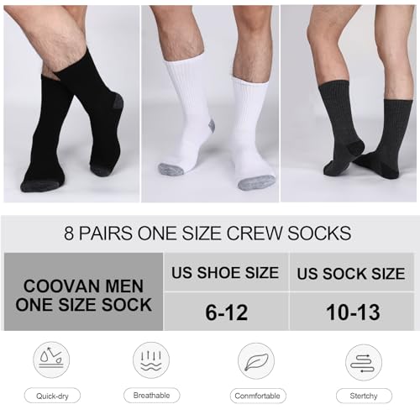Click the Breathable airflow waves icon
Screen dimensions: 420x420
tap(151, 360)
